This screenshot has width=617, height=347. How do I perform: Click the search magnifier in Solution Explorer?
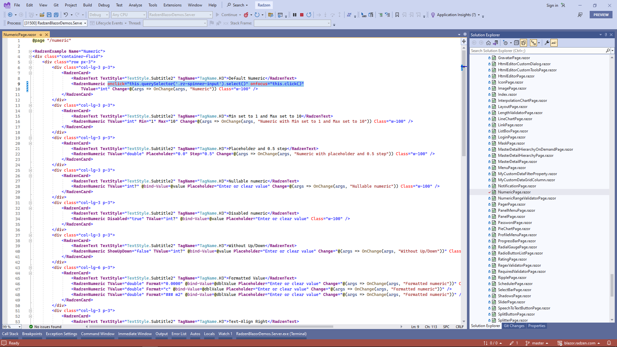[608, 51]
